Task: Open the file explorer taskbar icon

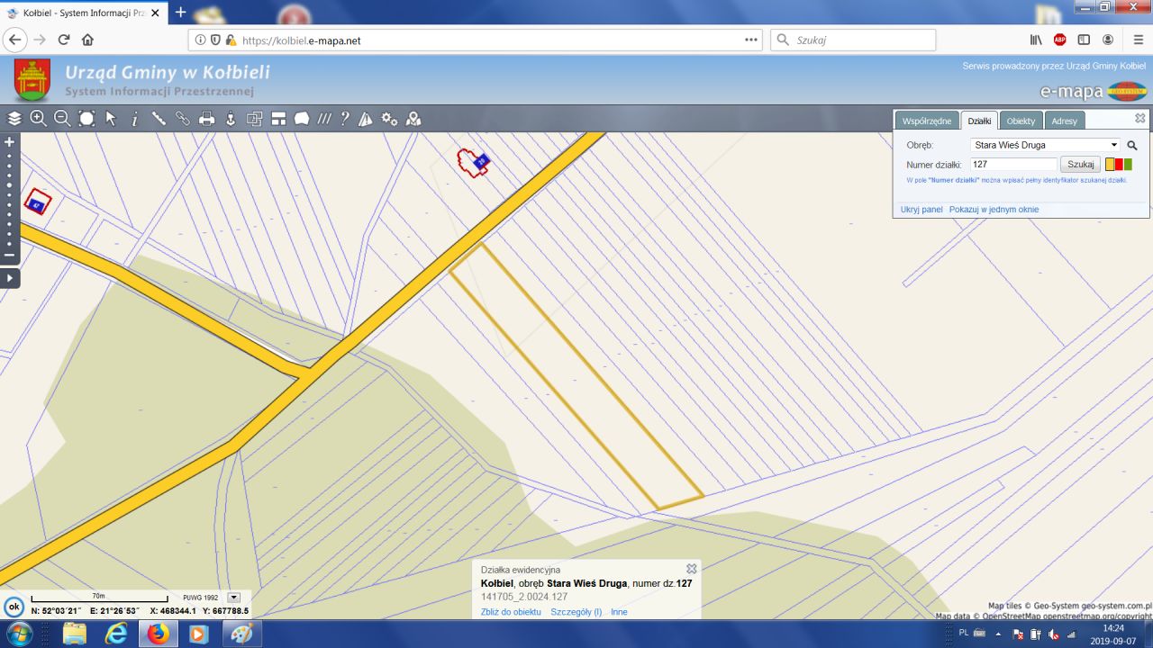Action: [x=74, y=634]
